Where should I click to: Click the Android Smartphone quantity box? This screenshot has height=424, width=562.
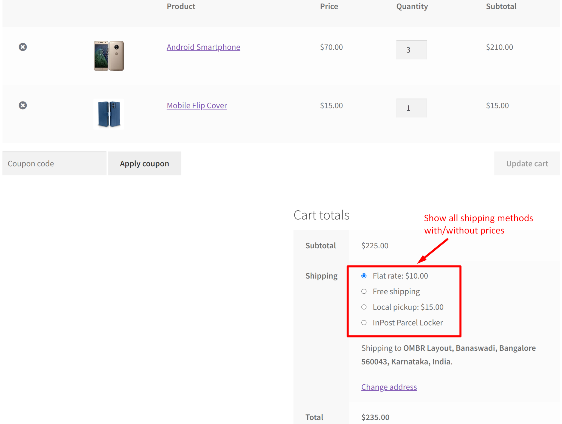pos(411,50)
